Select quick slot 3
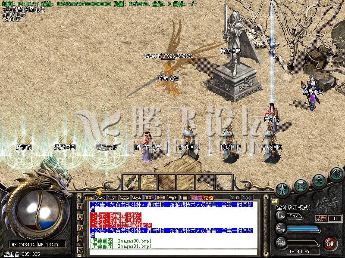345x258 pixels. click(167, 182)
